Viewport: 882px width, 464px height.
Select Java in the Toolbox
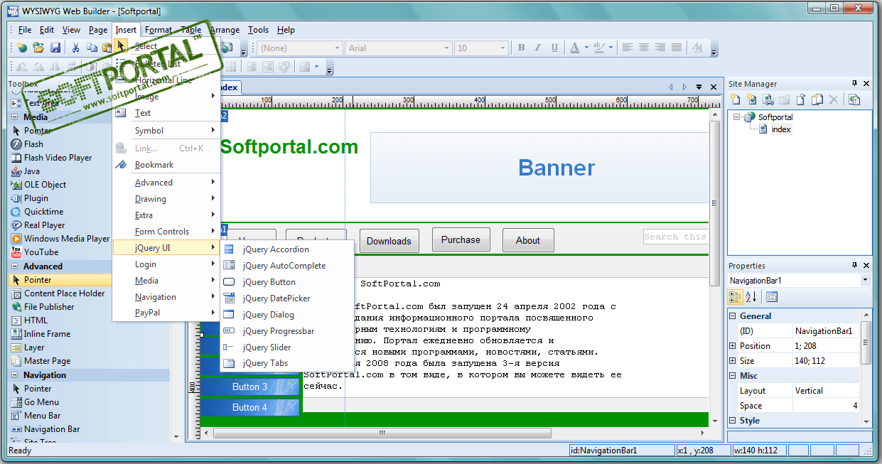tap(31, 171)
